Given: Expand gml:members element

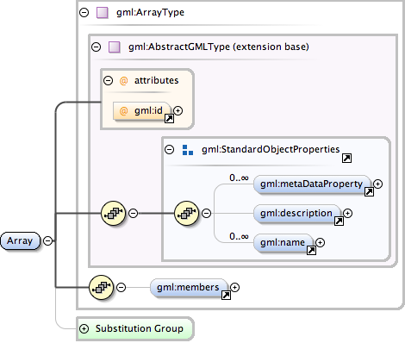Looking at the screenshot, I should click(x=235, y=287).
